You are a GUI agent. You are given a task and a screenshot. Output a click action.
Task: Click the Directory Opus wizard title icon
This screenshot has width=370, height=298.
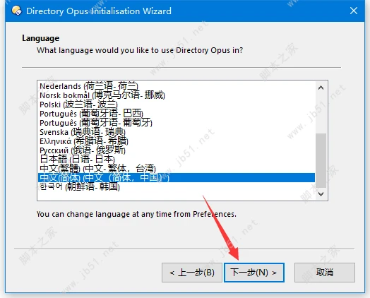tap(16, 11)
